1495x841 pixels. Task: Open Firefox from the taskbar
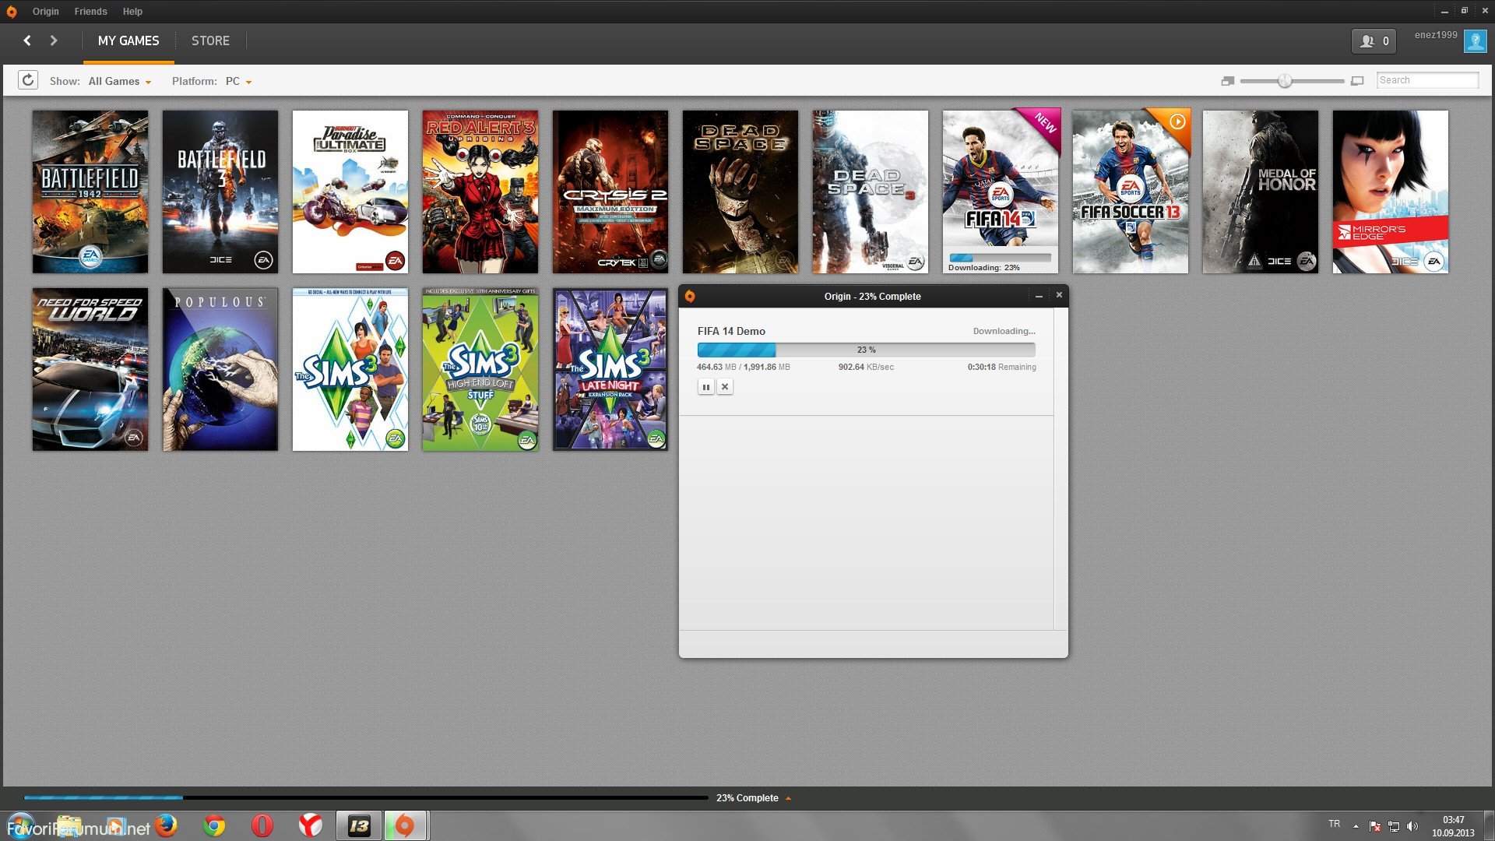[167, 825]
